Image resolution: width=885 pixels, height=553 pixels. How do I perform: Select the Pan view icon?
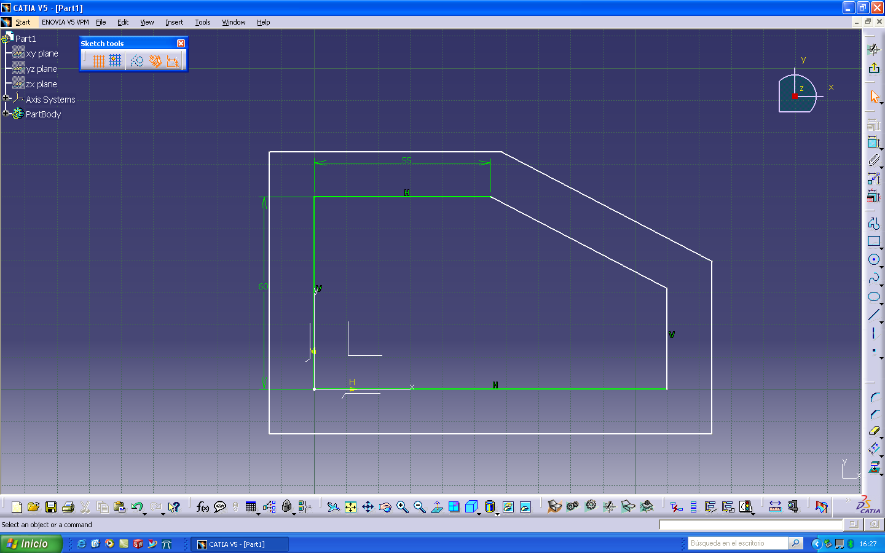pyautogui.click(x=368, y=507)
